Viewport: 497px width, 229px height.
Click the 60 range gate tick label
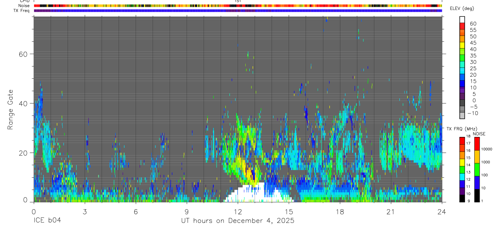(x=22, y=54)
